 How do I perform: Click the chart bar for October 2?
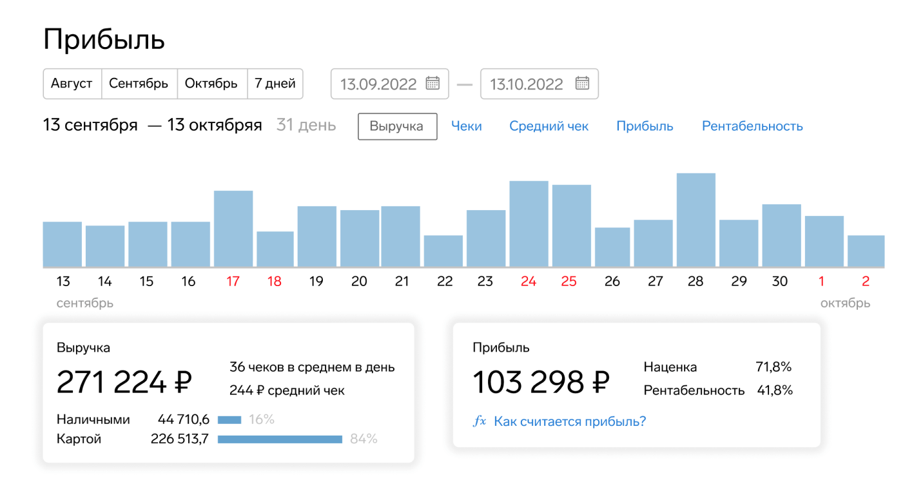click(x=866, y=251)
